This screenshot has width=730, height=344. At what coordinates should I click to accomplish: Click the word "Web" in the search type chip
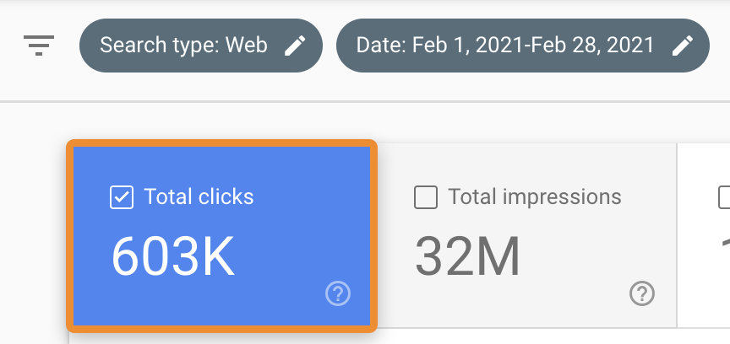pos(247,46)
